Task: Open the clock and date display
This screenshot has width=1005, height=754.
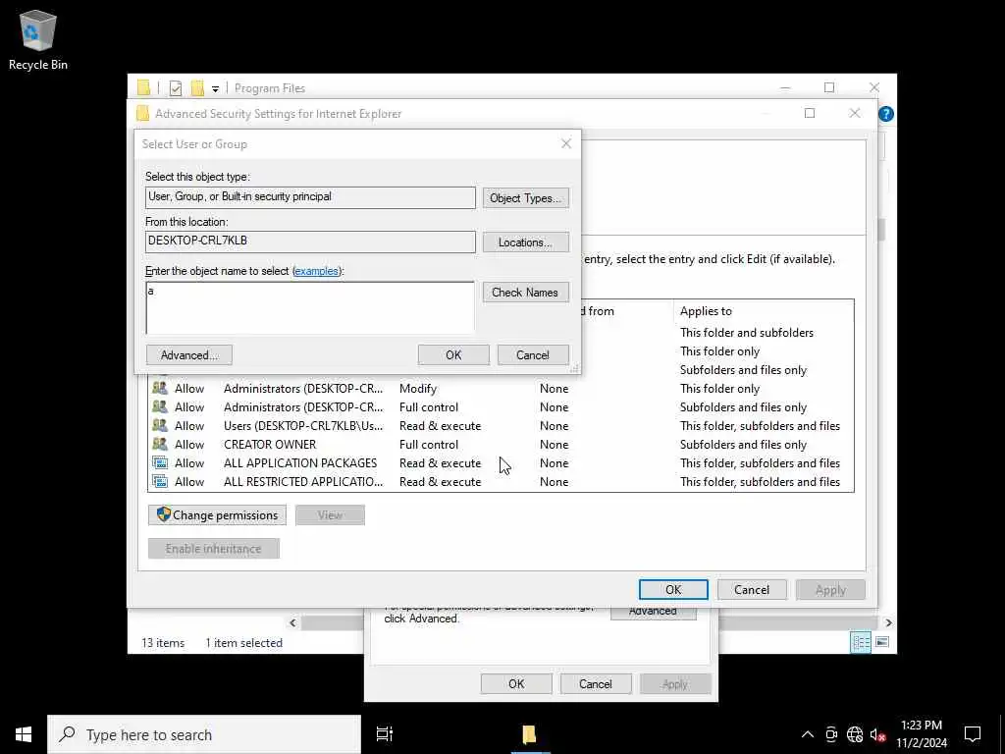Action: click(921, 734)
